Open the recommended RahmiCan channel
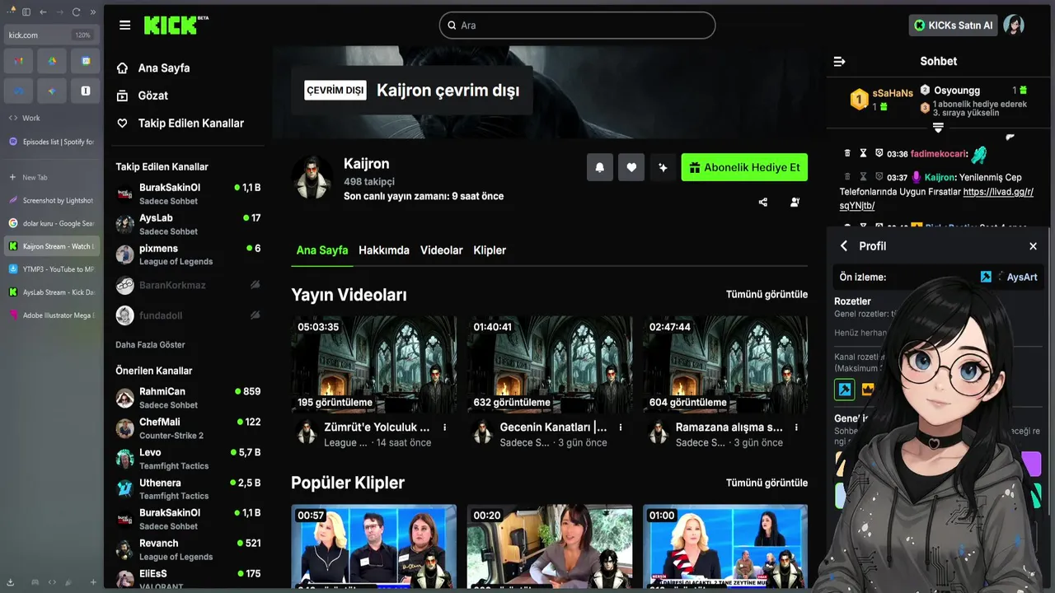Viewport: 1055px width, 593px height. click(x=188, y=398)
